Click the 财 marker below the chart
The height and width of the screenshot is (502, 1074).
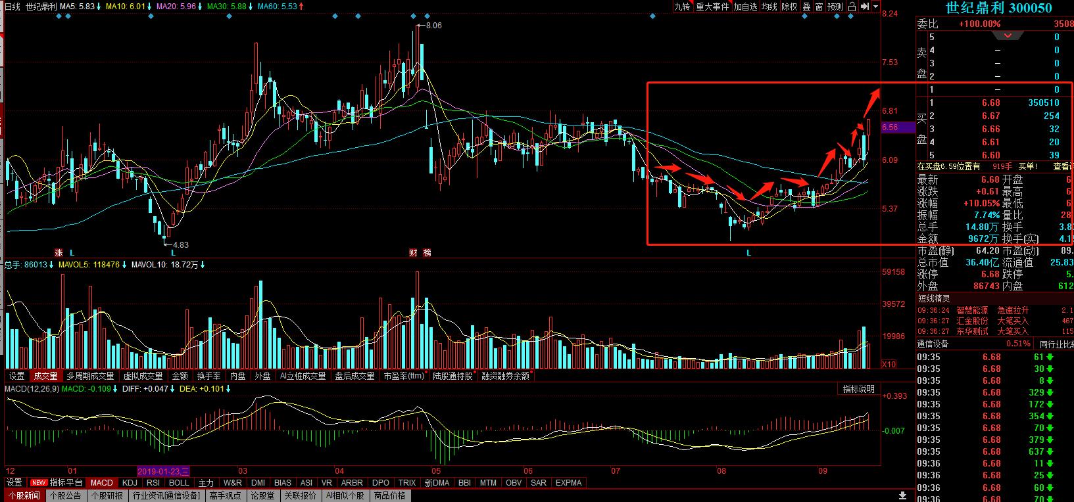pyautogui.click(x=414, y=252)
